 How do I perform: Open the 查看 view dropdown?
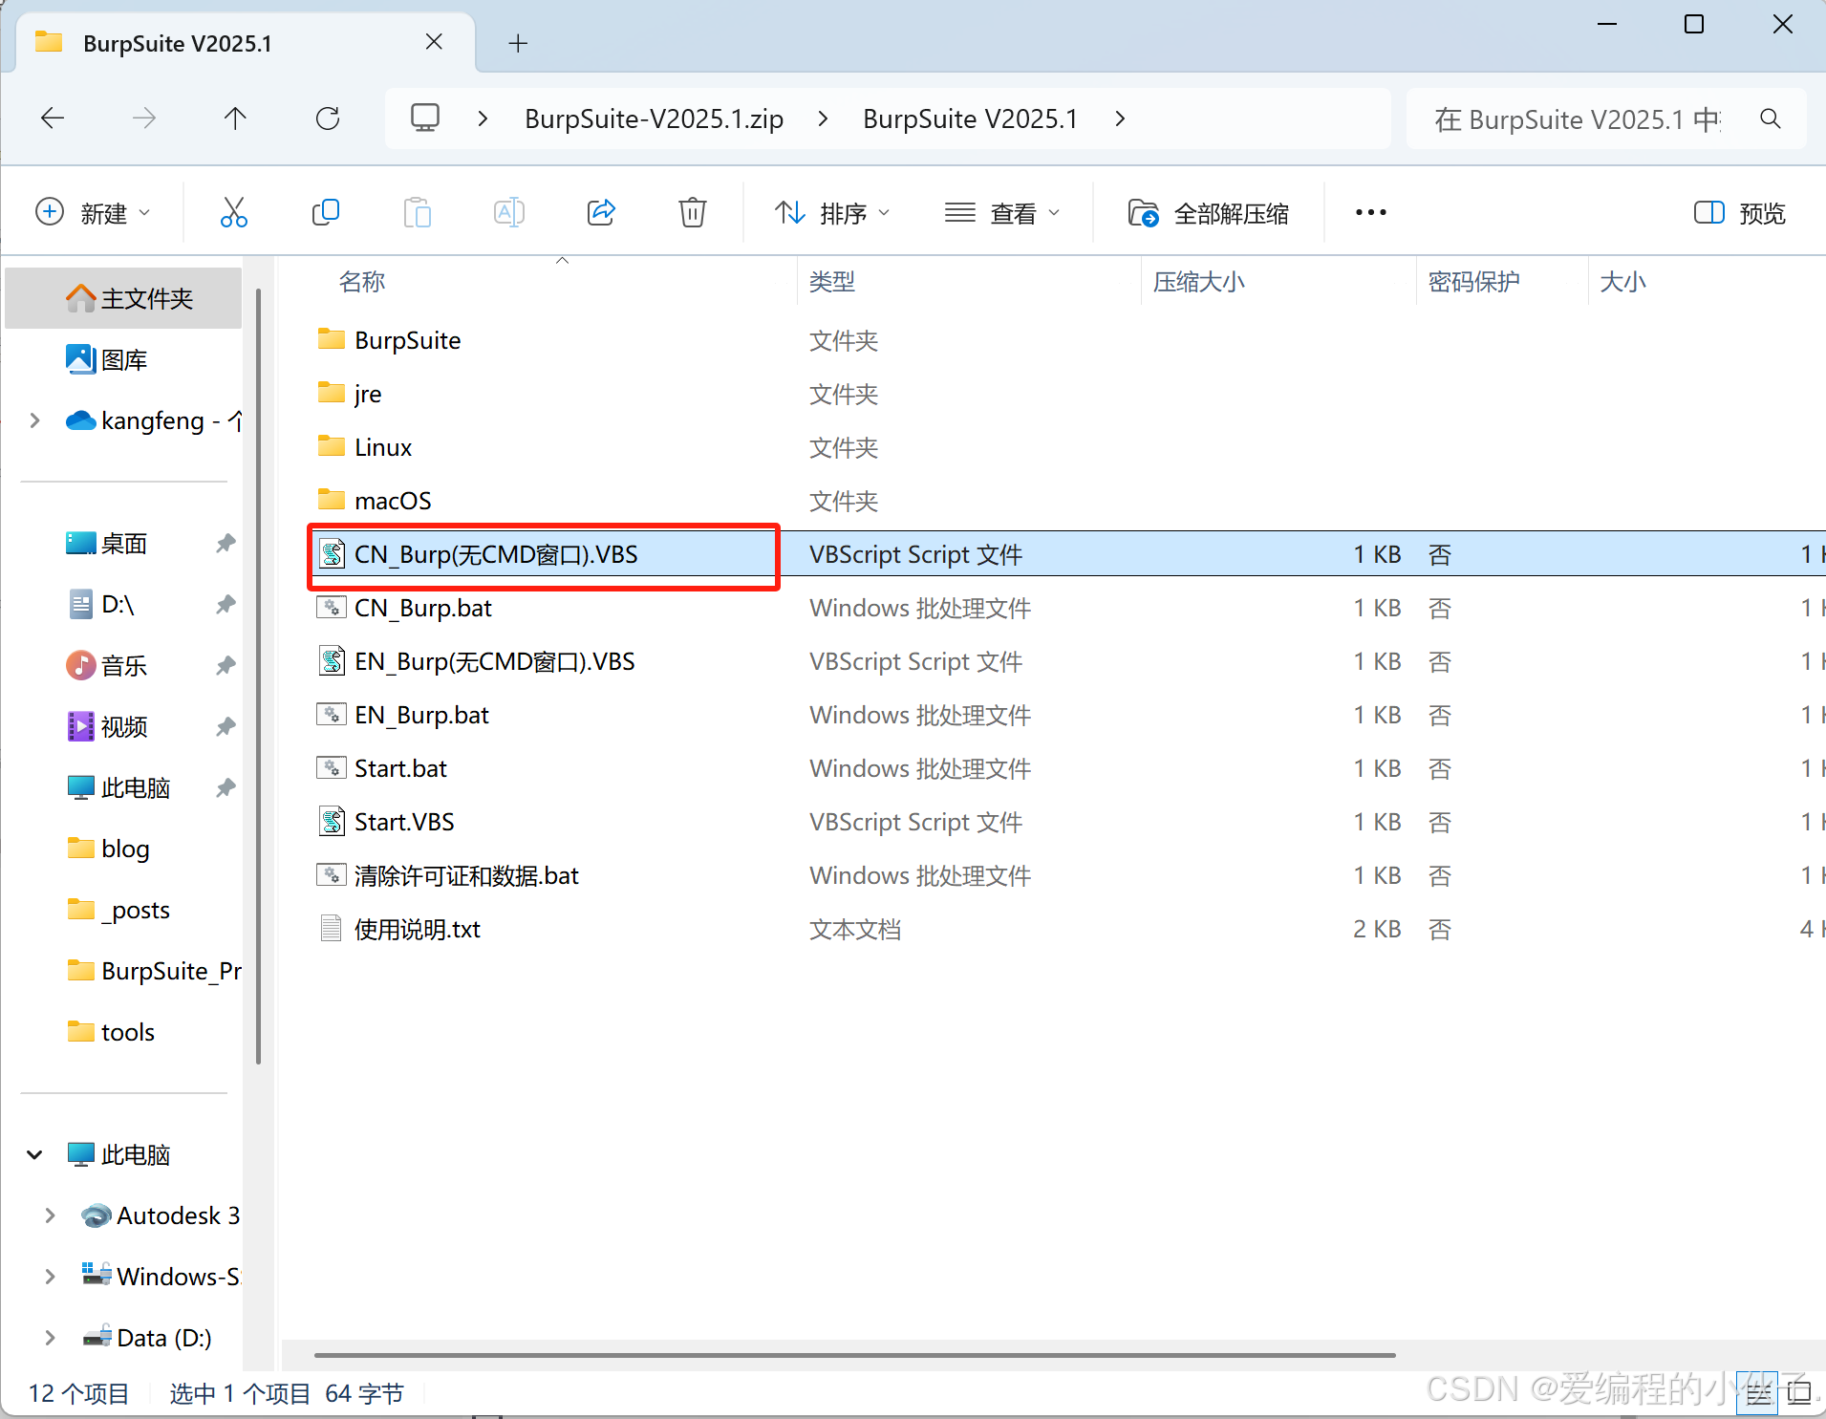(1001, 212)
